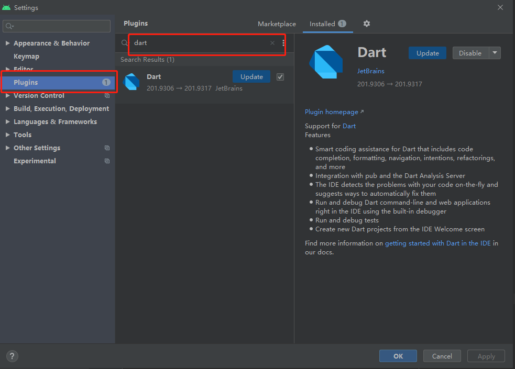Click the 'Search Results (1)' label

coord(147,60)
